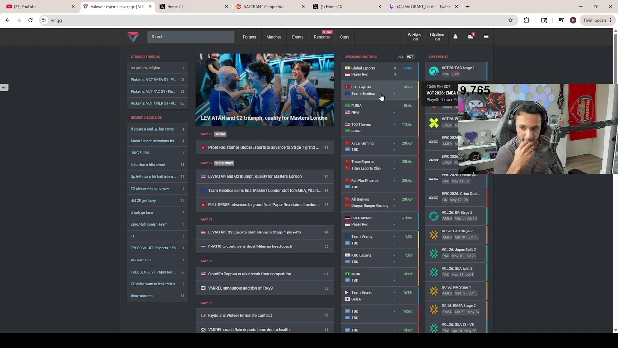Toggle Night mode setting
Viewport: 618px width, 348px height.
[x=415, y=37]
